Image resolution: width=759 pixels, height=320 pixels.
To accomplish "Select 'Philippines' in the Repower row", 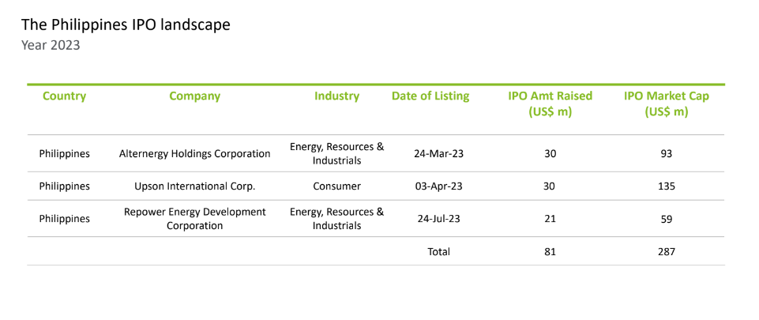I will [65, 219].
